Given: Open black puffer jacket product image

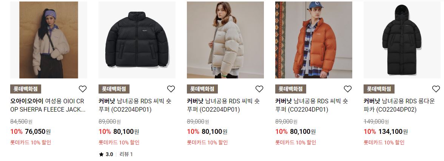Looking at the screenshot, I should 137,40.
